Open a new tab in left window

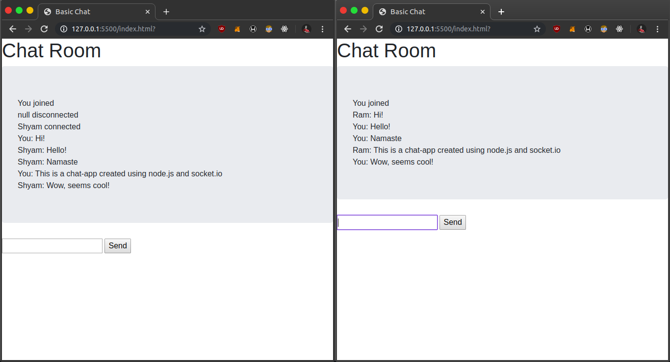(x=166, y=12)
